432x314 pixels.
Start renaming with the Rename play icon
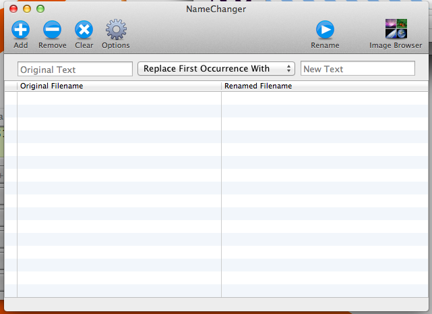tap(325, 30)
